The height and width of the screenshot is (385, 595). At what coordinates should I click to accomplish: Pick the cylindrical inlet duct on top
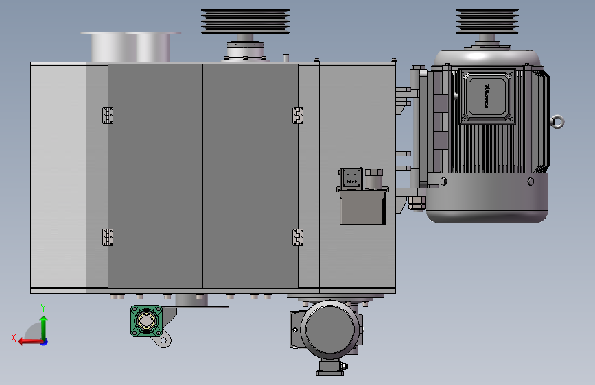(131, 47)
